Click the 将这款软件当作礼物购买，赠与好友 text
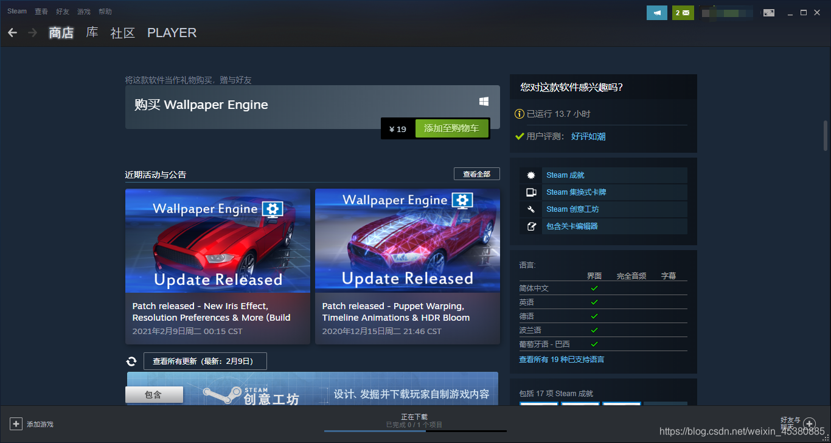Image resolution: width=831 pixels, height=443 pixels. pos(189,80)
